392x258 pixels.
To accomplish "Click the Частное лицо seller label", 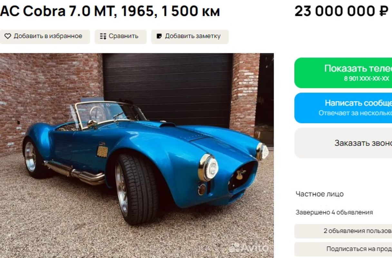I will (320, 194).
